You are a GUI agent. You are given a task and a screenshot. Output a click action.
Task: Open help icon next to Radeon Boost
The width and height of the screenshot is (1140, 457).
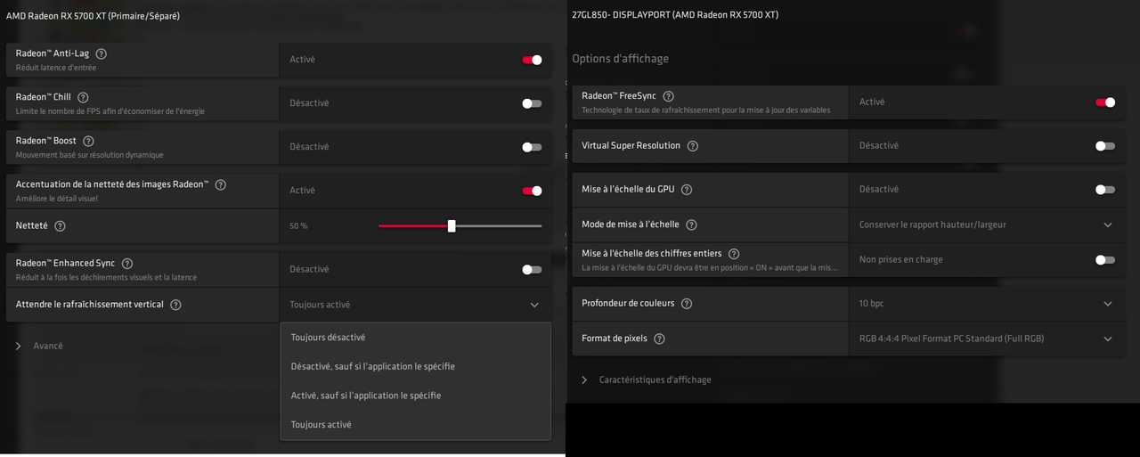[88, 141]
